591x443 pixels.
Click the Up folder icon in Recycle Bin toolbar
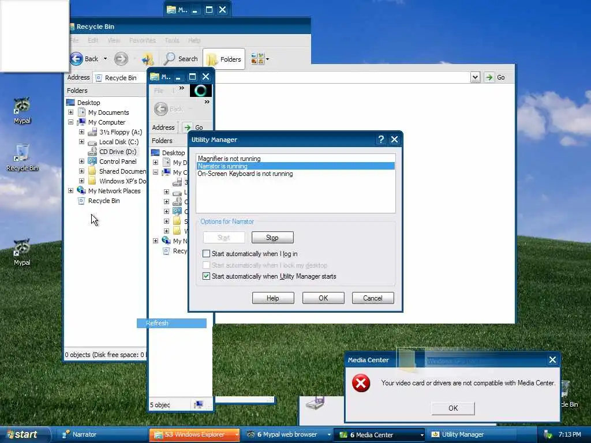(147, 59)
